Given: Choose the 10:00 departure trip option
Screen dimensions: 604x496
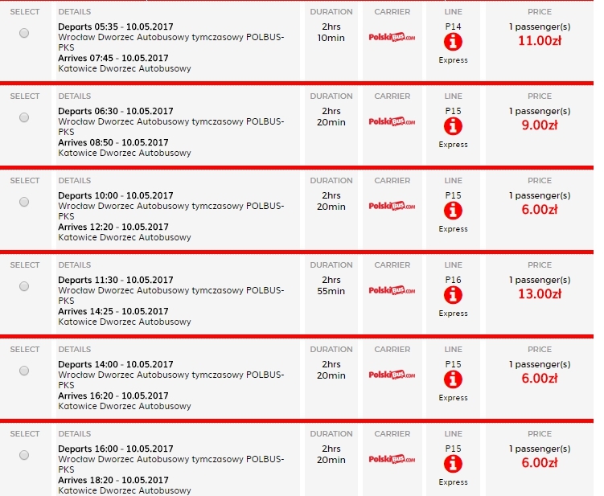Looking at the screenshot, I should pyautogui.click(x=24, y=202).
